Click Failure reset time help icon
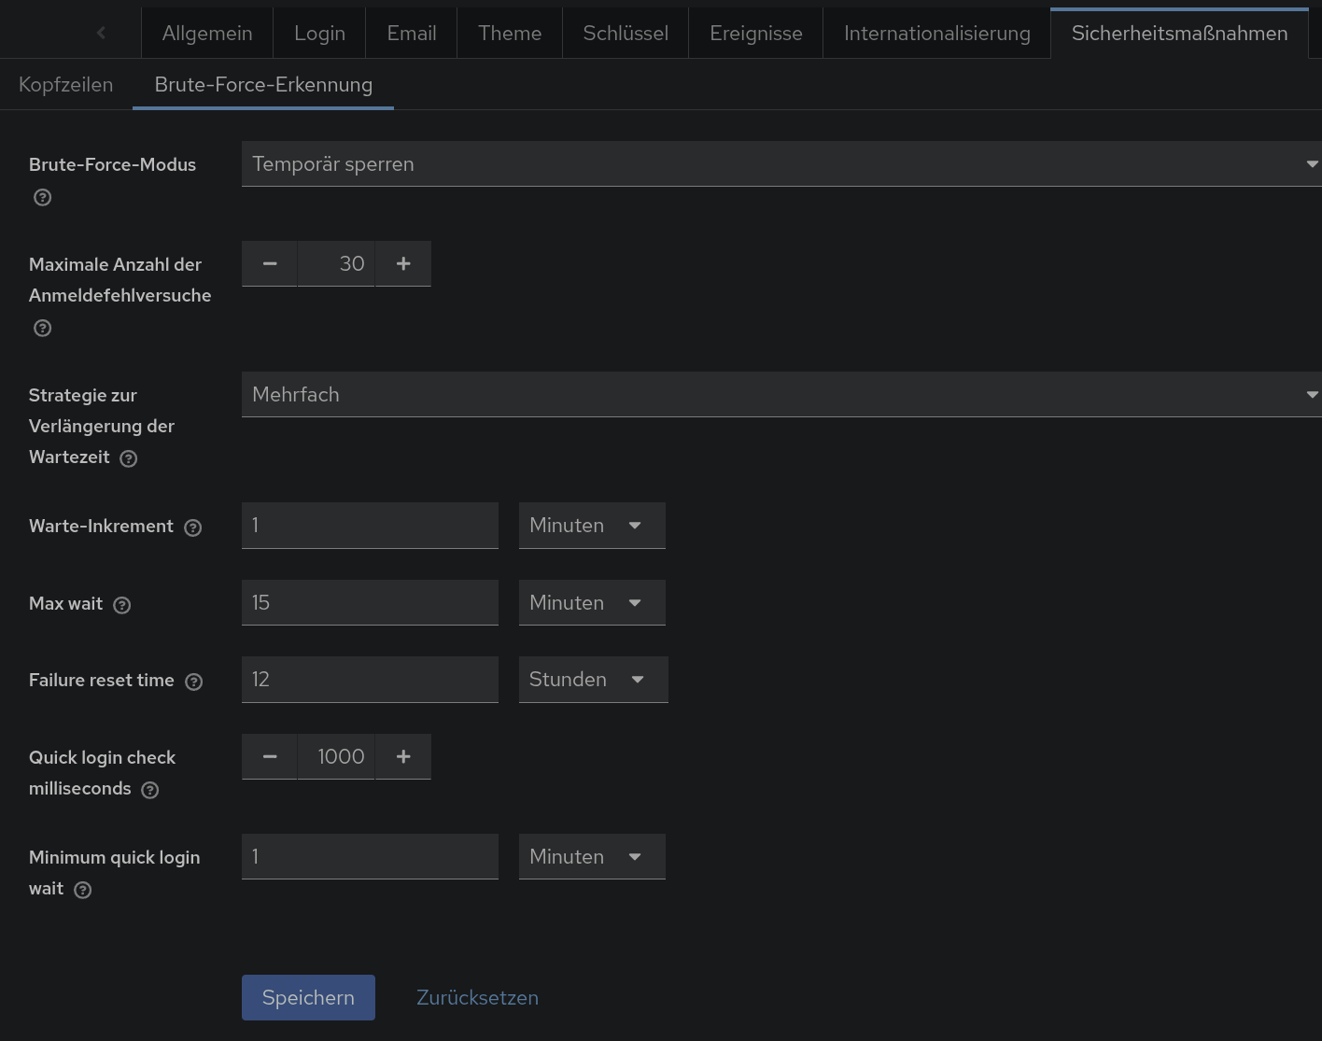This screenshot has height=1041, width=1322. click(x=194, y=682)
